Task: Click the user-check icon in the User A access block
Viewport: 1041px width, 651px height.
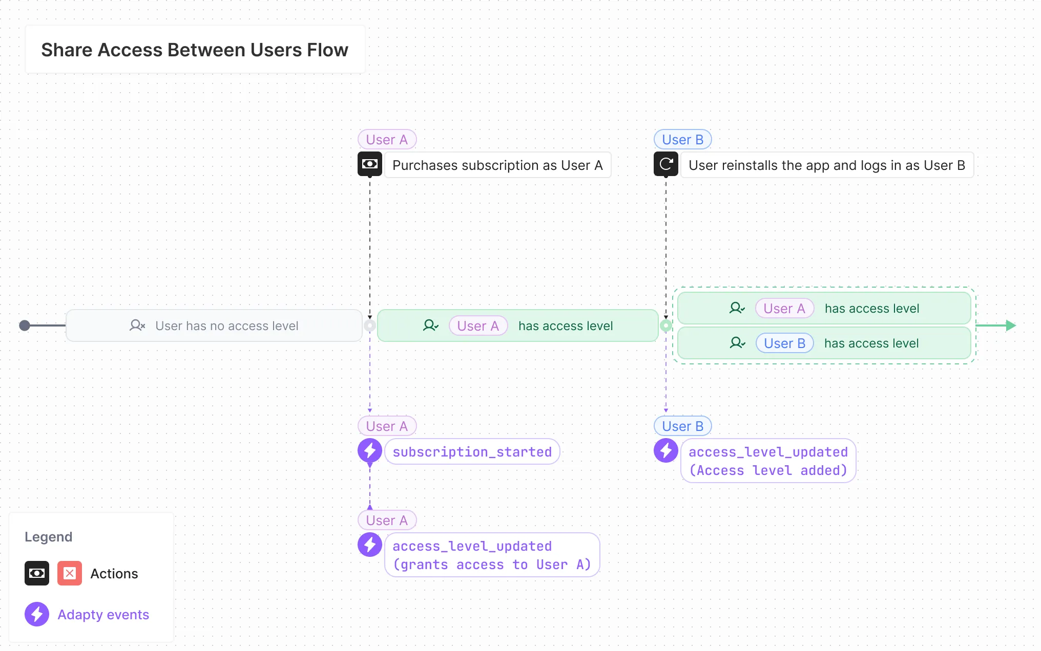Action: pyautogui.click(x=430, y=325)
